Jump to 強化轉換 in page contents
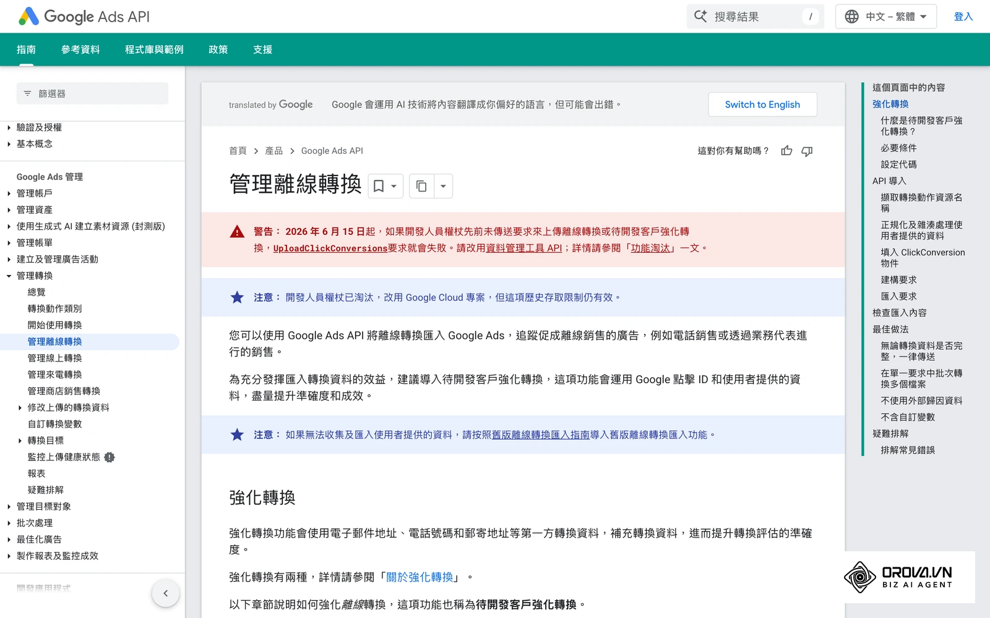 click(x=890, y=104)
